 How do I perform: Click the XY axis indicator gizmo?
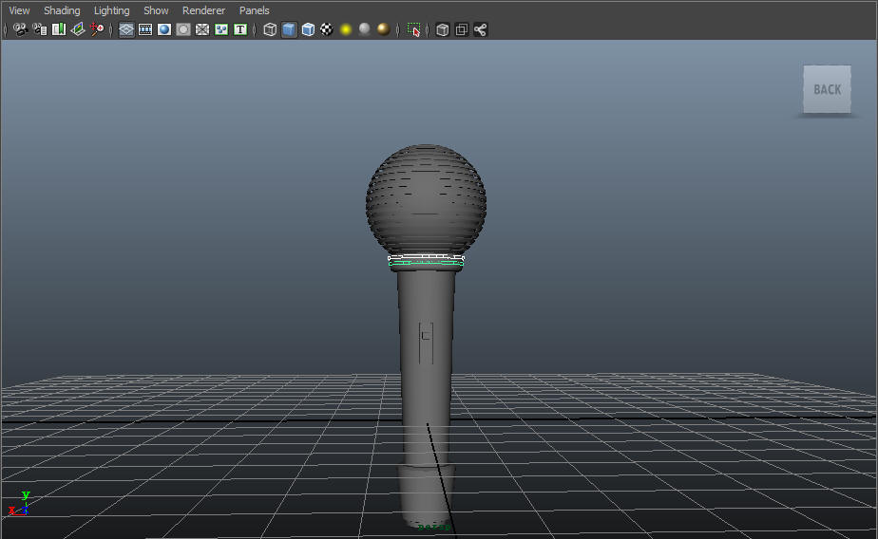(19, 503)
